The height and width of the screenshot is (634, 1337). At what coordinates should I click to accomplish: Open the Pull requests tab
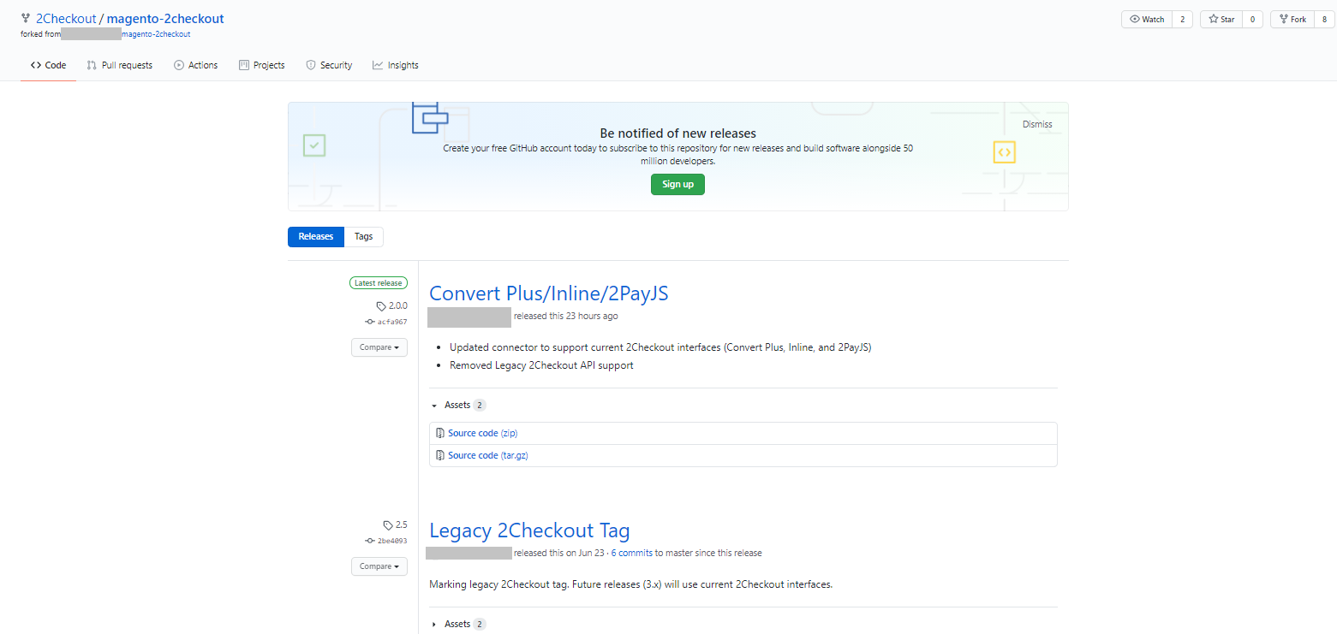click(x=120, y=65)
